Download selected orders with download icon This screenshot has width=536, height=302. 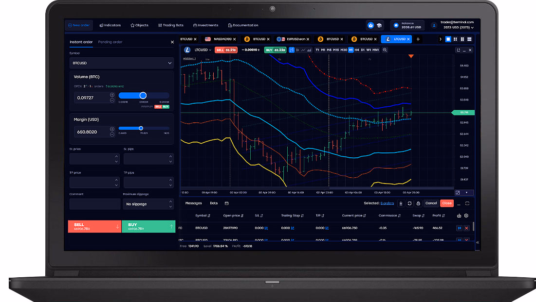pyautogui.click(x=401, y=203)
